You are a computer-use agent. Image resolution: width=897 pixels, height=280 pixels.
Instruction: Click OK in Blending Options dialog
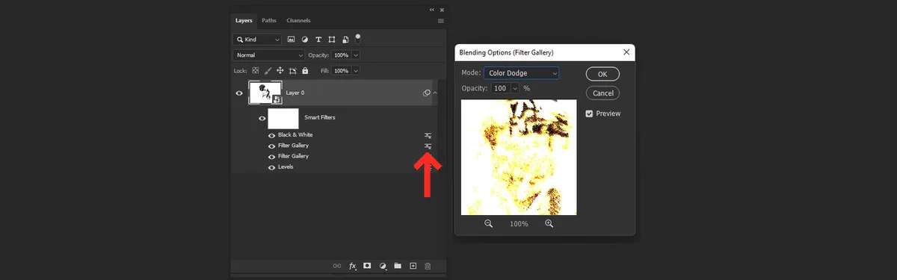point(602,74)
